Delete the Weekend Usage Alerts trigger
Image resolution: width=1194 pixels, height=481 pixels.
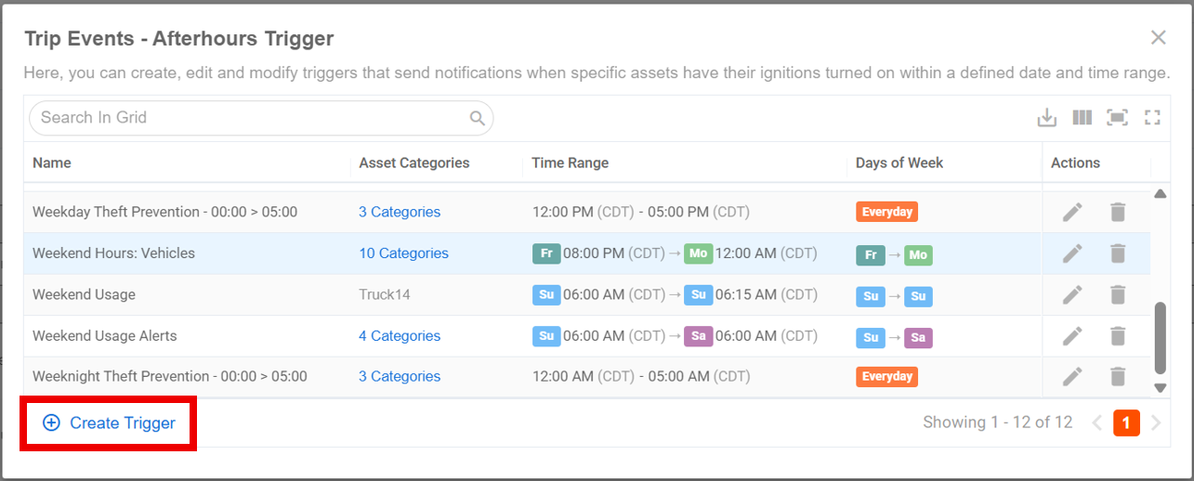[1118, 336]
